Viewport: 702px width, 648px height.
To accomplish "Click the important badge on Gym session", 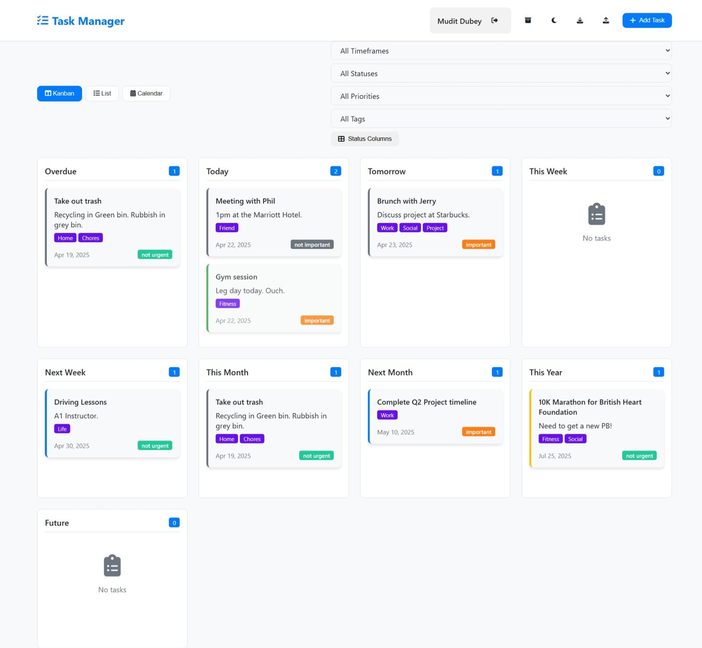I will pyautogui.click(x=317, y=320).
